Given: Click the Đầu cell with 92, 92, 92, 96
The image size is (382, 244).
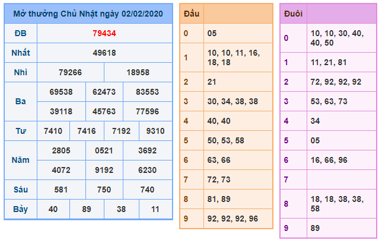Looking at the screenshot, I should 237,218.
